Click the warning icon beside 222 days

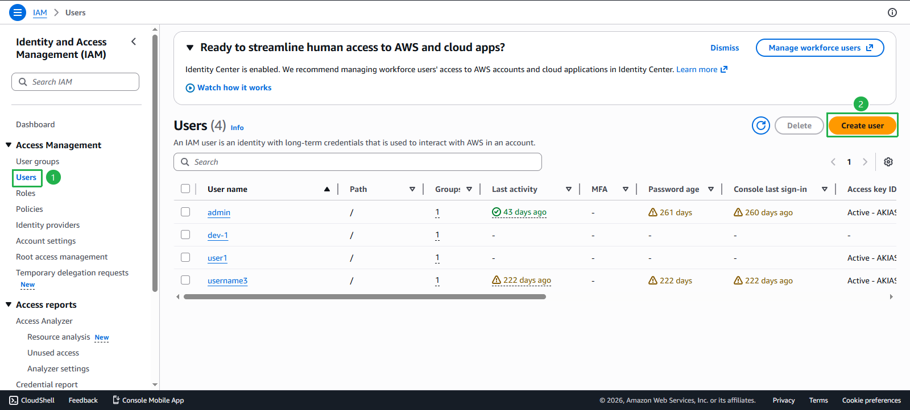(653, 281)
